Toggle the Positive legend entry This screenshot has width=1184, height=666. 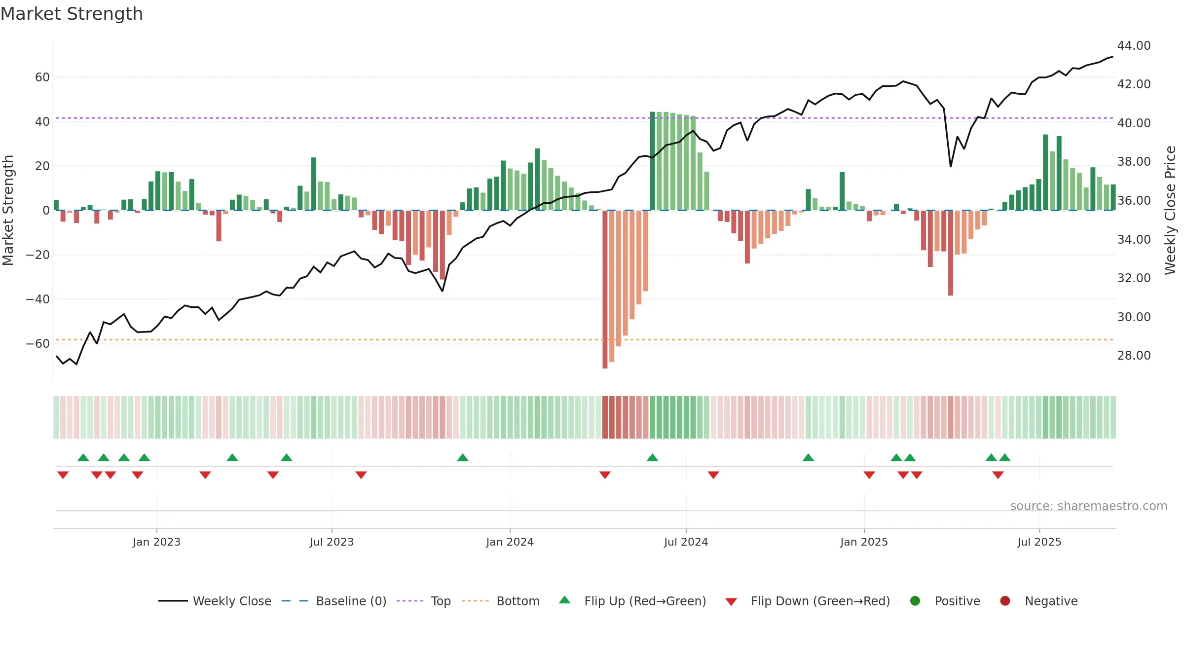(x=945, y=601)
